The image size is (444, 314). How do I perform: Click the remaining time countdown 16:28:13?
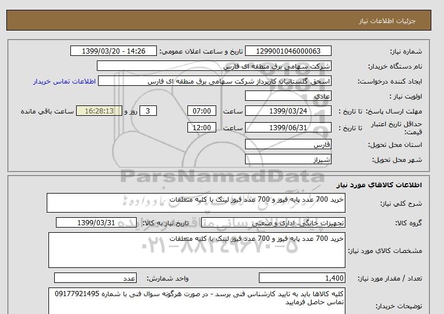(99, 111)
